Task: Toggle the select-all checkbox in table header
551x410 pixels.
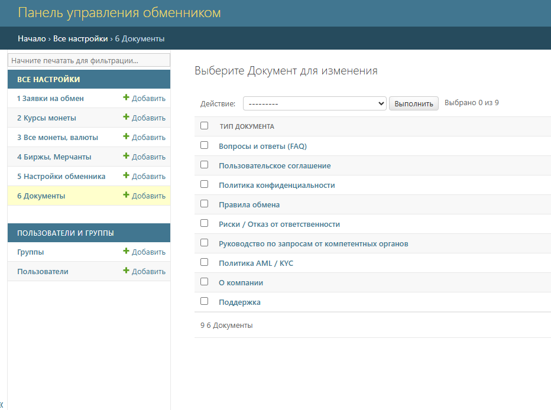Action: click(205, 126)
